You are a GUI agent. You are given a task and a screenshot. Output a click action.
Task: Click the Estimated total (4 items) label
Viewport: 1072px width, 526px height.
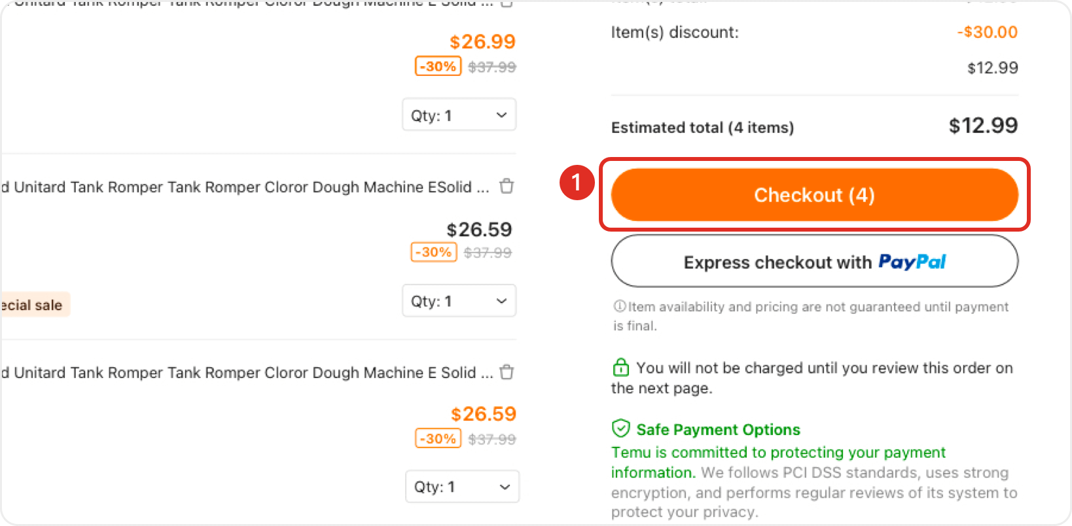tap(702, 128)
